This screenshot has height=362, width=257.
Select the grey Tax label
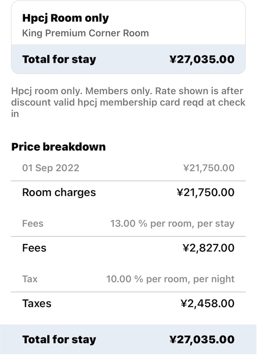pos(30,279)
